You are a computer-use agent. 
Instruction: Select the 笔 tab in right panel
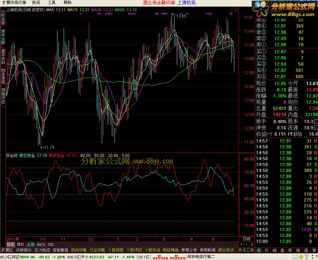tap(259, 250)
